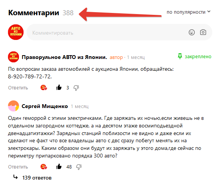Open Сергей Мищенко's profile name

pyautogui.click(x=45, y=106)
